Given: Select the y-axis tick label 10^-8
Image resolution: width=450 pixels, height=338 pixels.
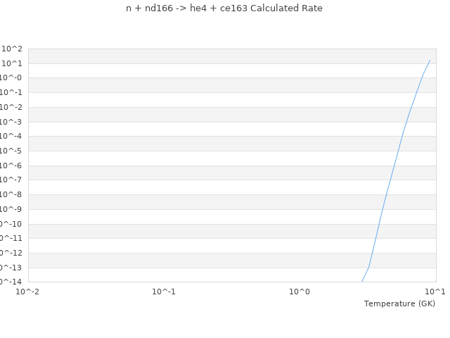Looking at the screenshot, I should [11, 195].
